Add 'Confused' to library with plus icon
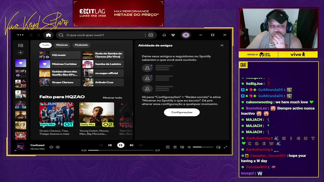The width and height of the screenshot is (324, 182). coord(58,147)
